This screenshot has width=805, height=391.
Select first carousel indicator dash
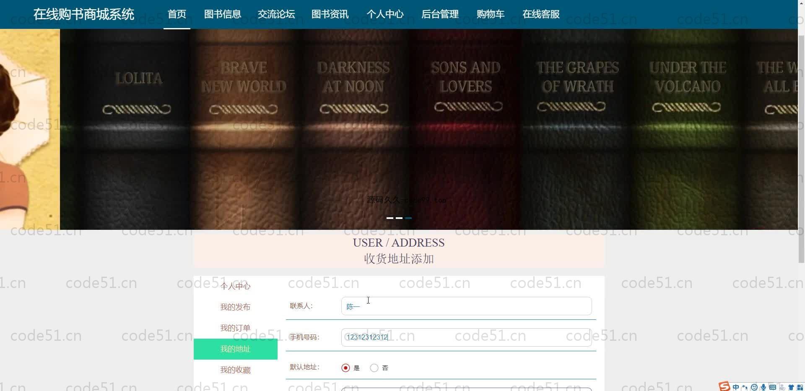390,218
